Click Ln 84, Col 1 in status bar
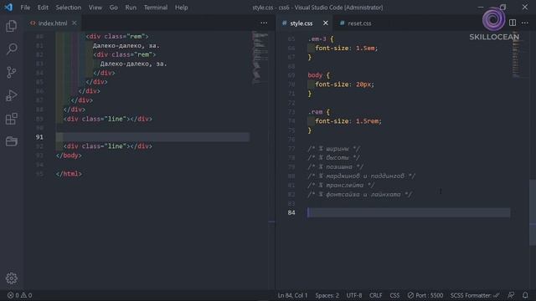536x301 pixels. pos(292,295)
